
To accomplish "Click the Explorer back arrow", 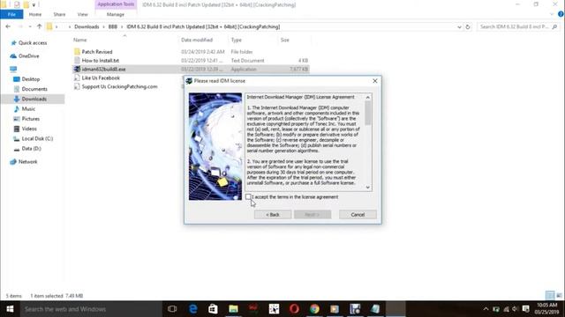I will [x=8, y=26].
